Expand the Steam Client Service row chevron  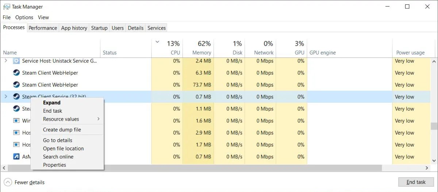coord(5,97)
